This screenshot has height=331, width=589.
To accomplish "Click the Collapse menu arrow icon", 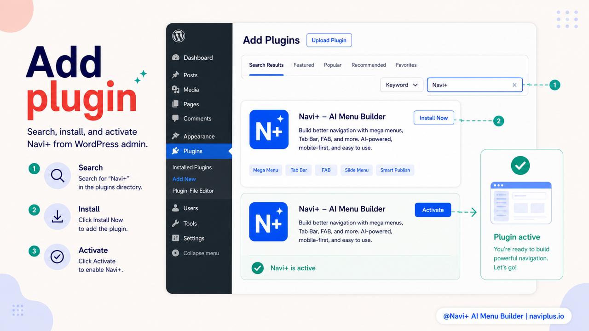I will 175,253.
